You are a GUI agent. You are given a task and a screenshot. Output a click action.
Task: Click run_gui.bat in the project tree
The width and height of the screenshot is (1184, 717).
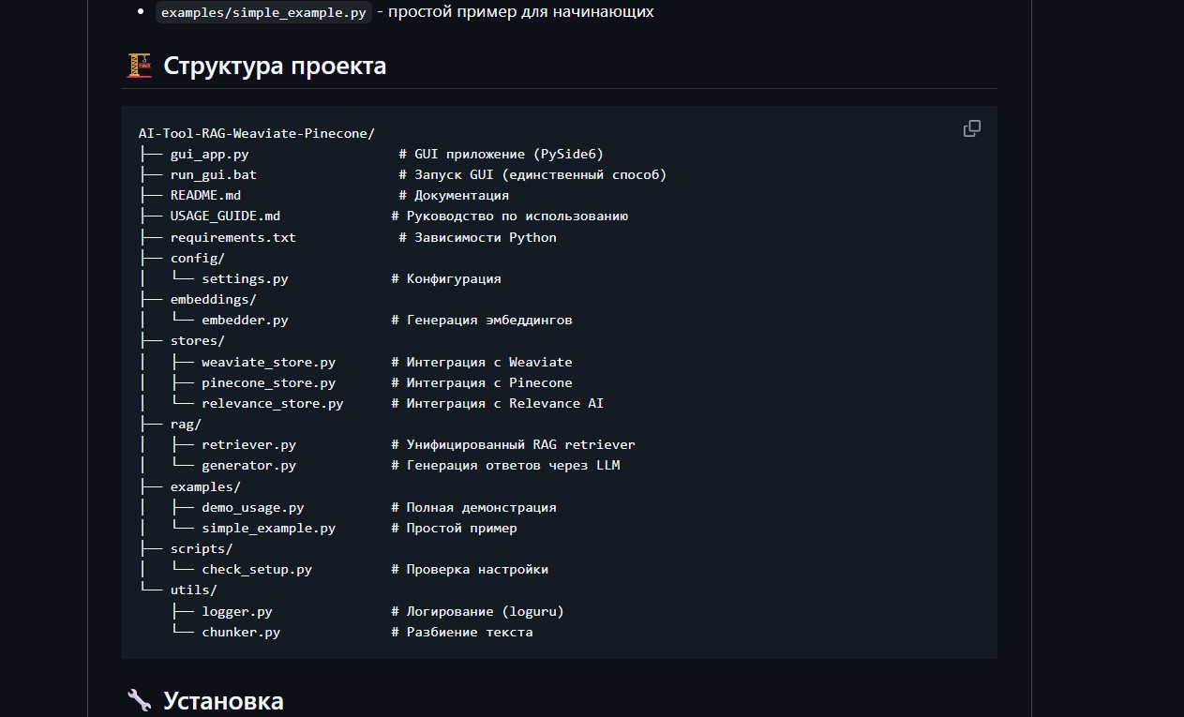tap(213, 174)
